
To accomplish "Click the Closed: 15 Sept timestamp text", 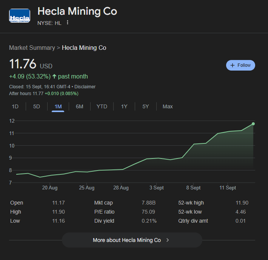I will (x=40, y=87).
